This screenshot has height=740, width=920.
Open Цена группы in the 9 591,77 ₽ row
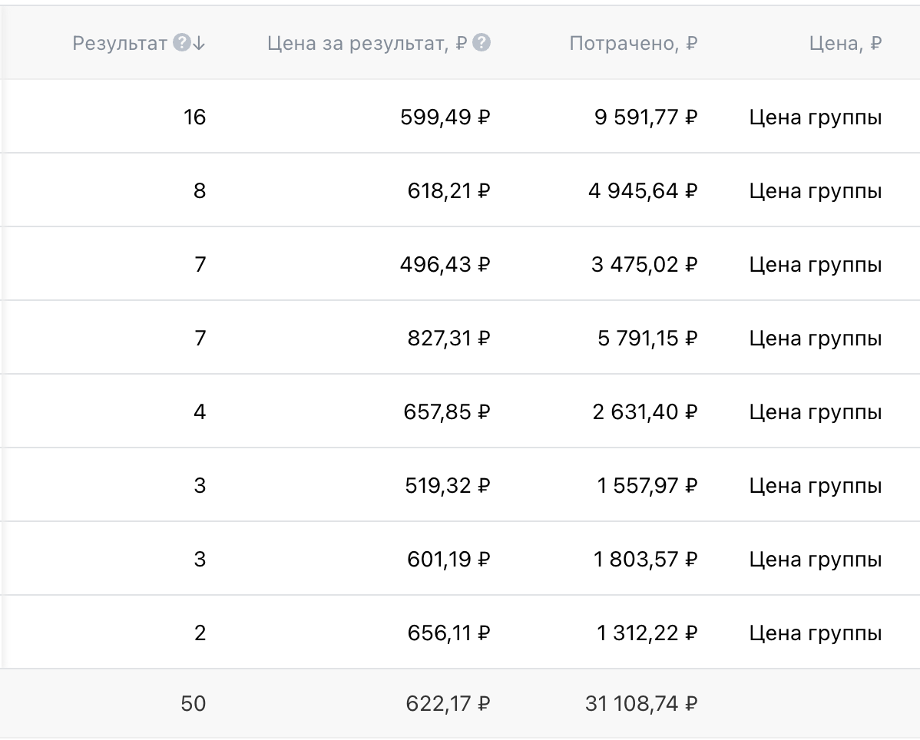pyautogui.click(x=815, y=117)
